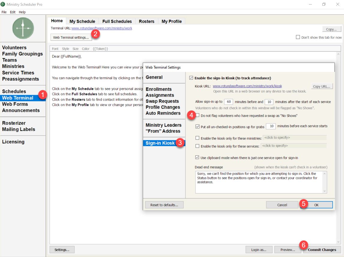
Task: Open the Font dropdown in editor toolbar
Action: point(55,49)
